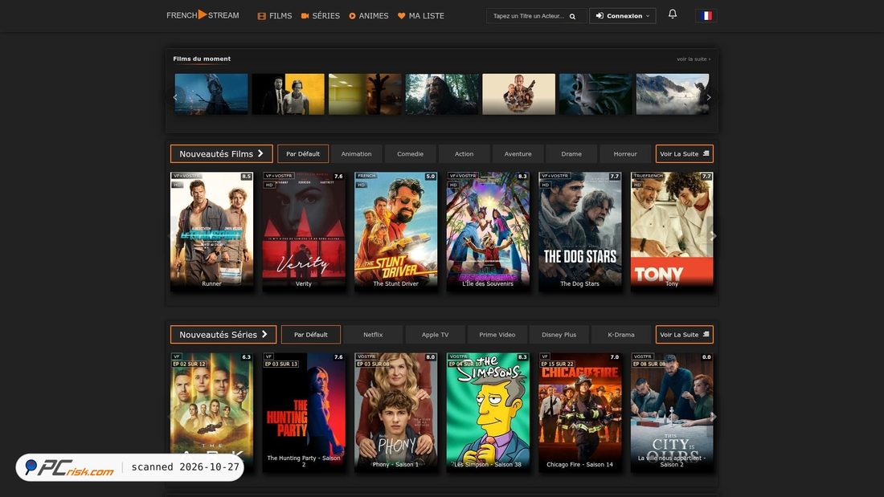Image resolution: width=884 pixels, height=497 pixels.
Task: Open the Films menu
Action: click(x=275, y=16)
